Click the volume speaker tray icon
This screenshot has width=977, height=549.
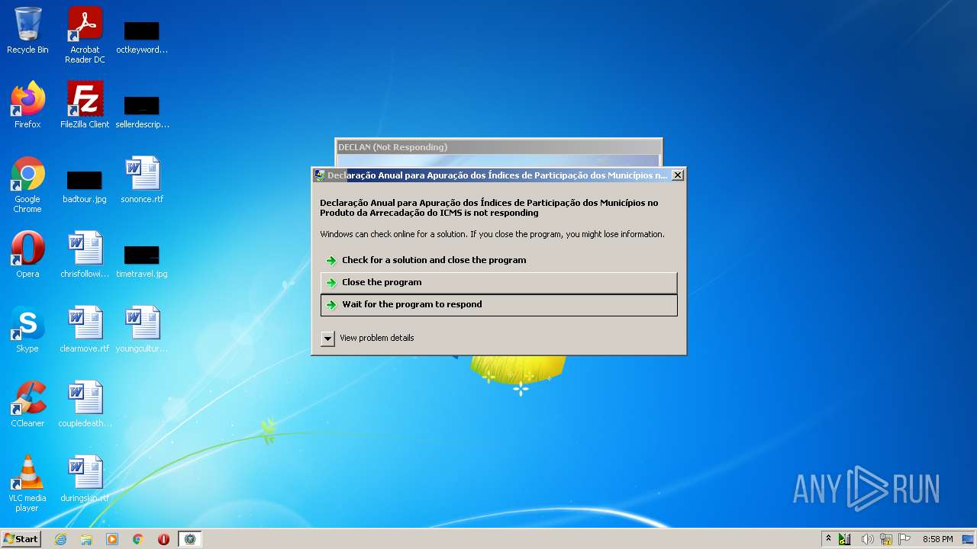(x=867, y=539)
